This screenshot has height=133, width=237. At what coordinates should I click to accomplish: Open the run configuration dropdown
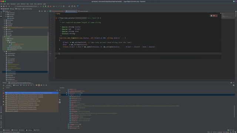(x=27, y=6)
